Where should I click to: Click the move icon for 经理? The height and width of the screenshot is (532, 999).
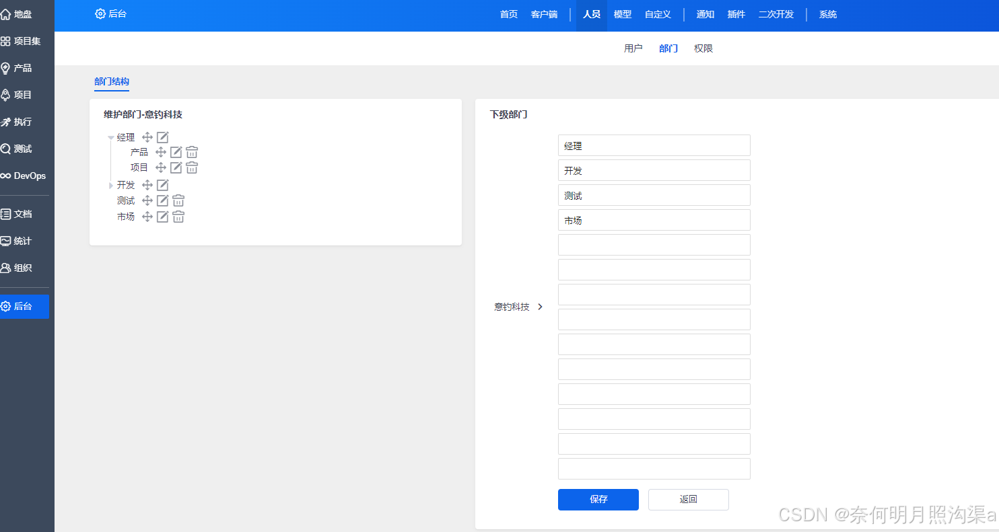click(147, 137)
